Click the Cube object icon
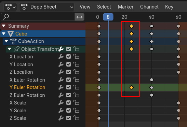This screenshot has width=187, height=127. [x=11, y=34]
